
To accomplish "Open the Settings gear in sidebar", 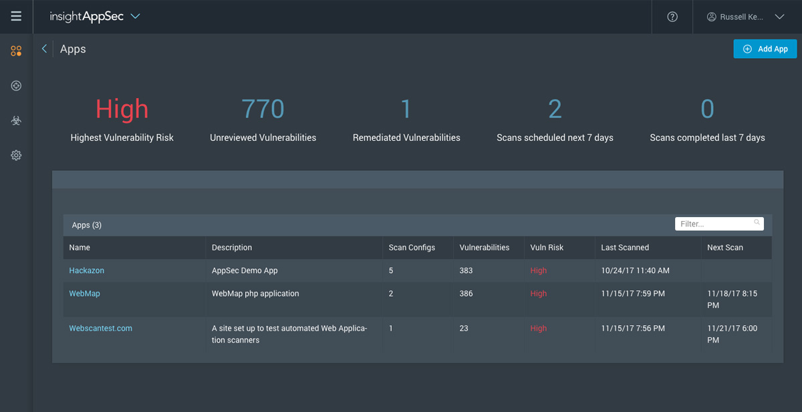I will coord(16,155).
